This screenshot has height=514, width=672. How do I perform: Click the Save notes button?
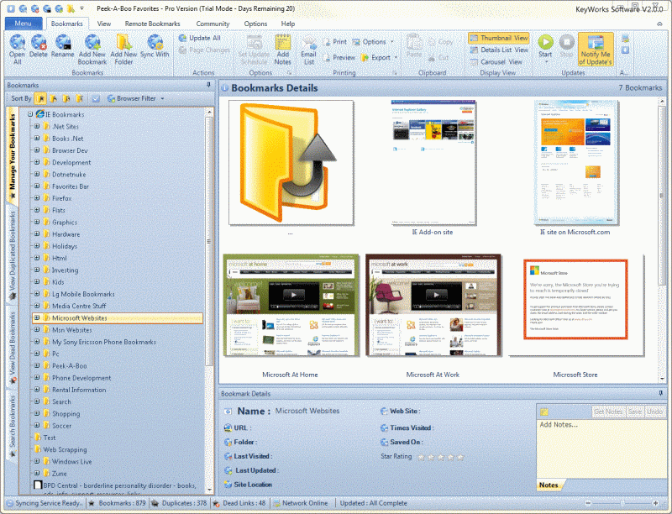635,412
